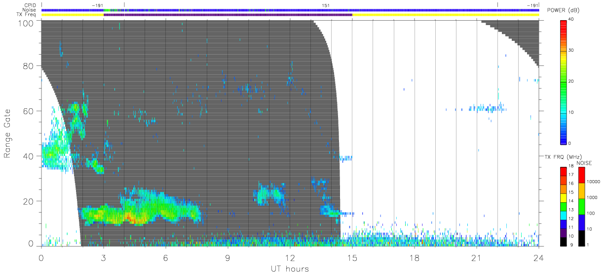Click the blue Noise strip above the plot
Screen dimensions: 606x279
pos(290,10)
